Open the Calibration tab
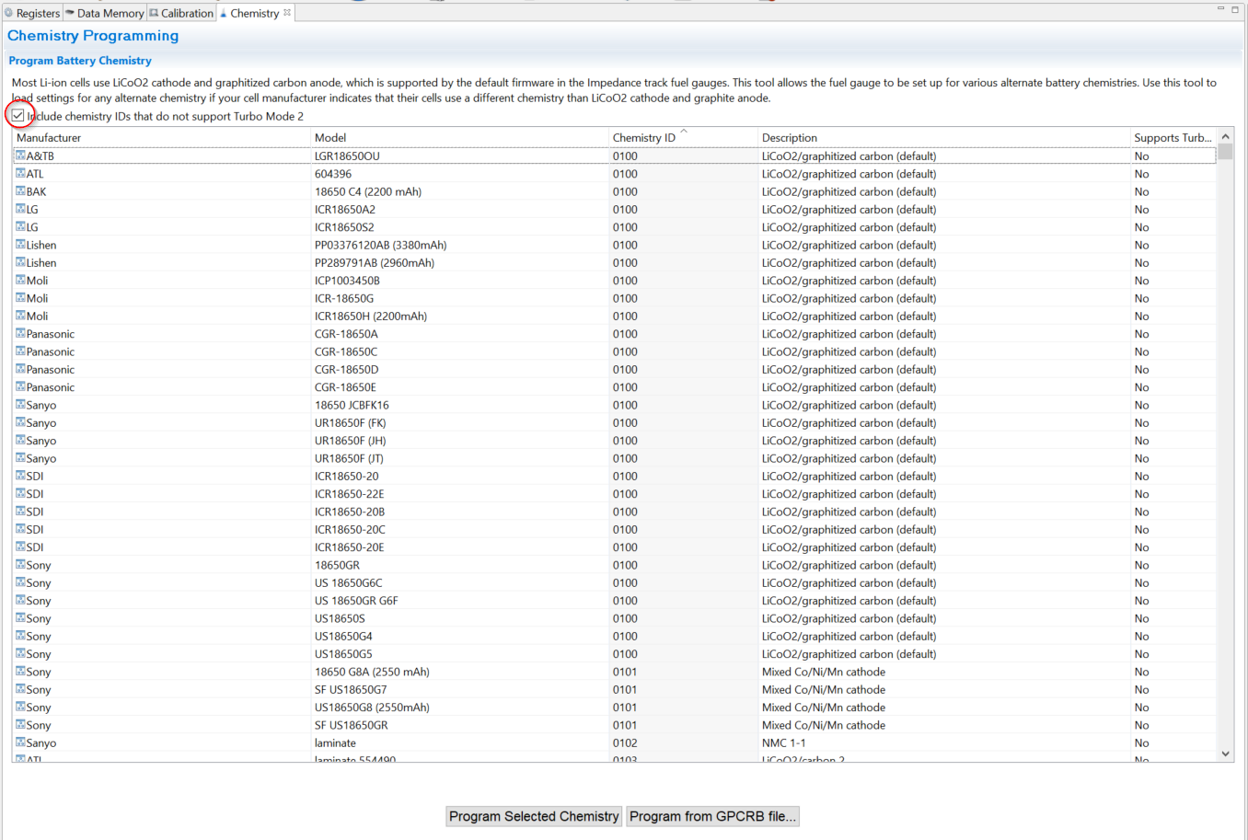The height and width of the screenshot is (840, 1248). coord(187,13)
